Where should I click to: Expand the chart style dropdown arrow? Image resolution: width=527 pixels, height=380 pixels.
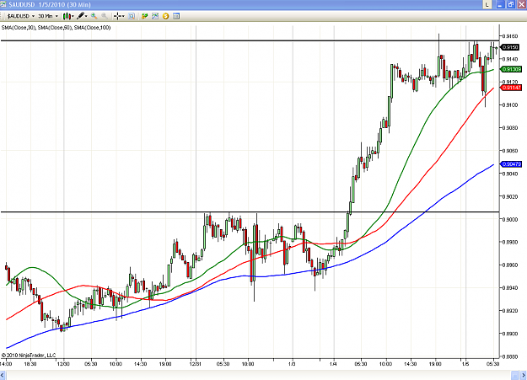pyautogui.click(x=73, y=16)
